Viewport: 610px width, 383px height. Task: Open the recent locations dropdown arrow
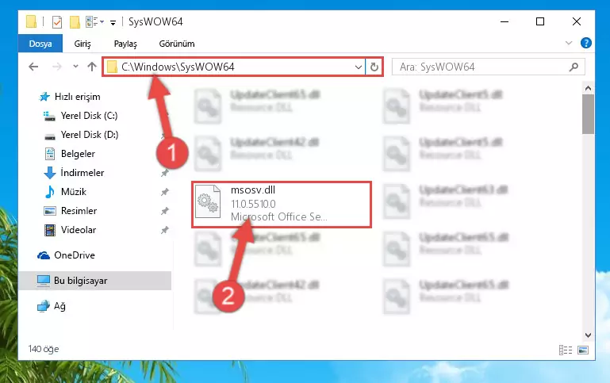point(75,67)
